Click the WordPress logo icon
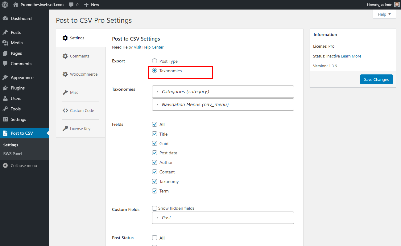This screenshot has height=246, width=401. (x=5, y=5)
